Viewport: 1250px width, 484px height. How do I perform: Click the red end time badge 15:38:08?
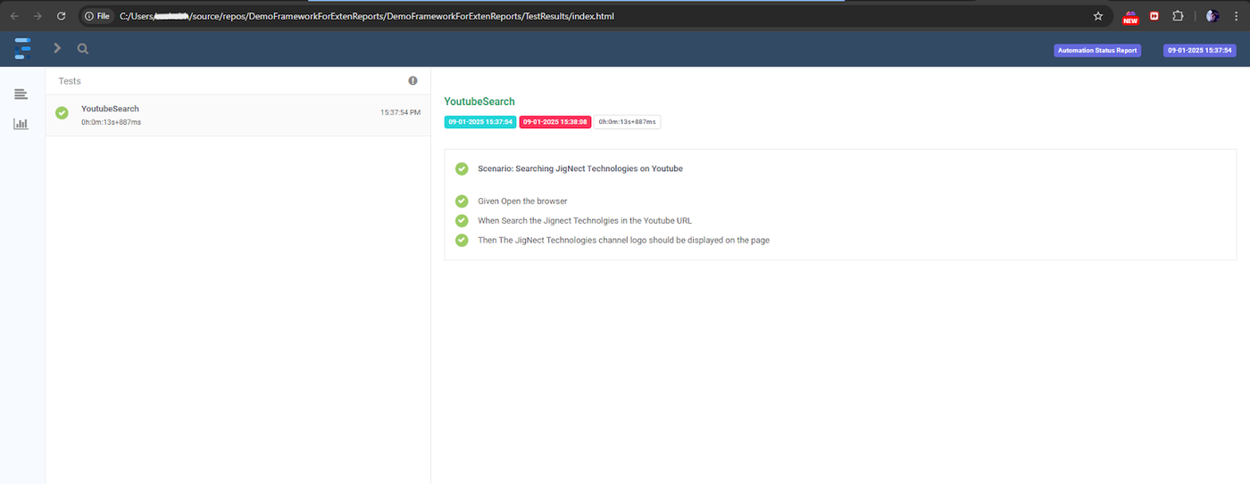point(555,122)
